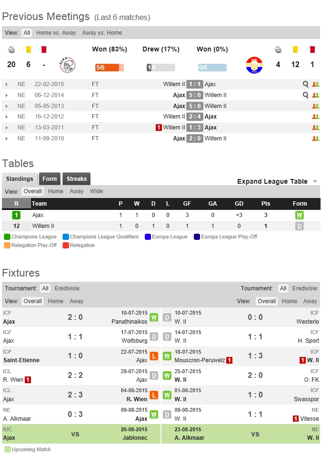Select Away vs. Home view filter

click(x=102, y=33)
